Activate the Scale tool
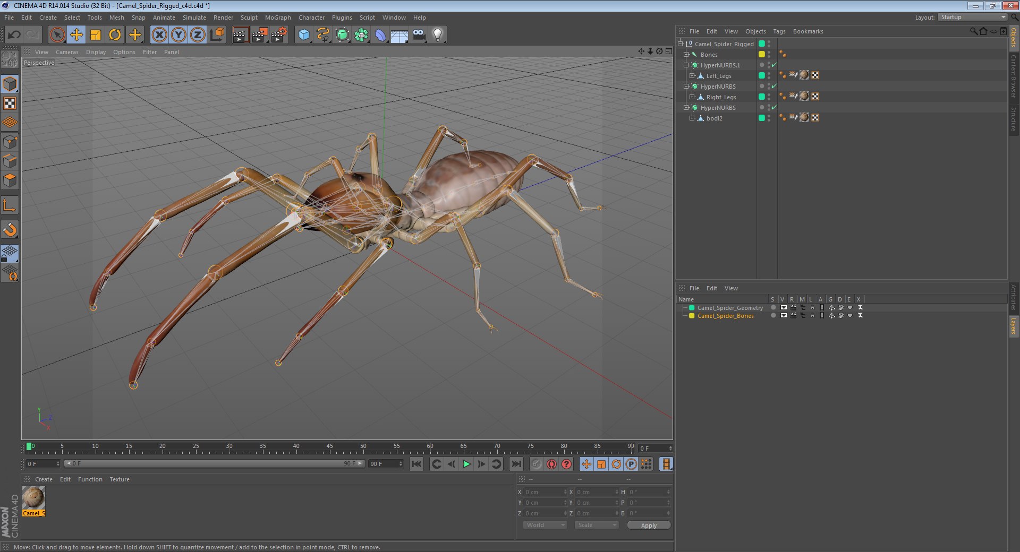 tap(96, 35)
